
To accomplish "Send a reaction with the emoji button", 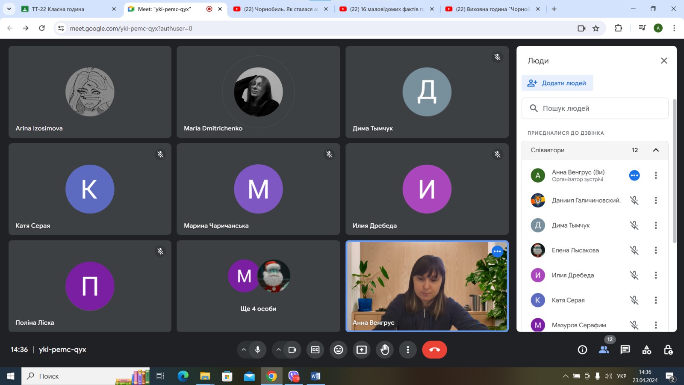I will [338, 350].
